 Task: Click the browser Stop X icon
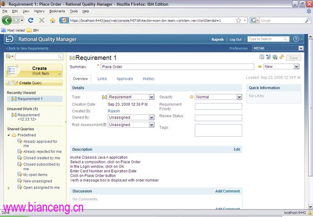click(42, 20)
